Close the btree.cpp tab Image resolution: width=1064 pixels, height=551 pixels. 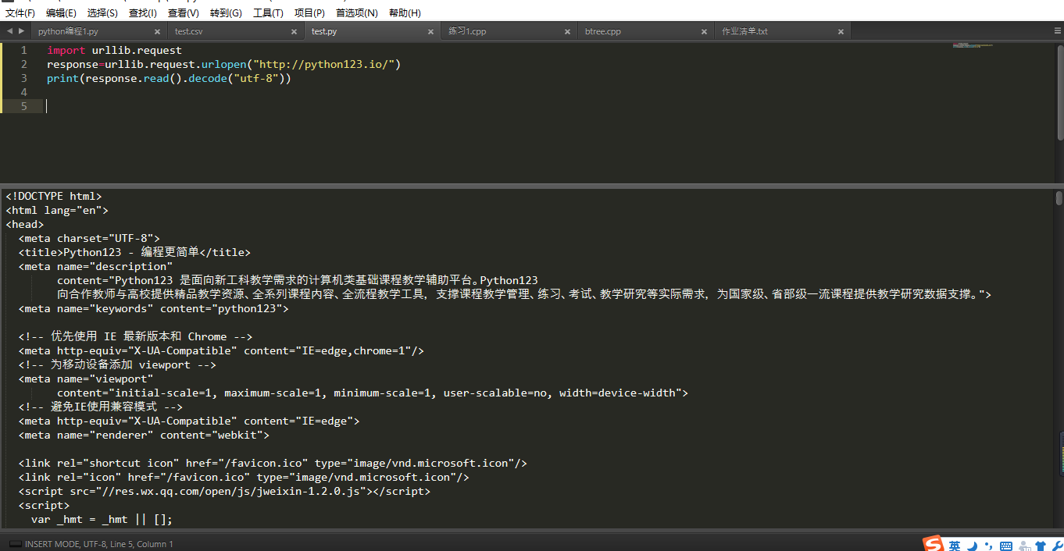tap(704, 32)
